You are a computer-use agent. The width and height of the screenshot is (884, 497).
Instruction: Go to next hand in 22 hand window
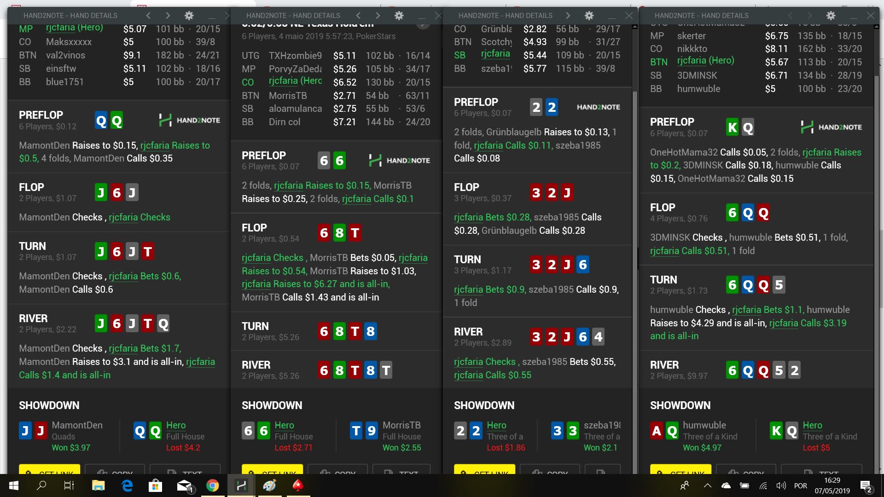tap(568, 15)
